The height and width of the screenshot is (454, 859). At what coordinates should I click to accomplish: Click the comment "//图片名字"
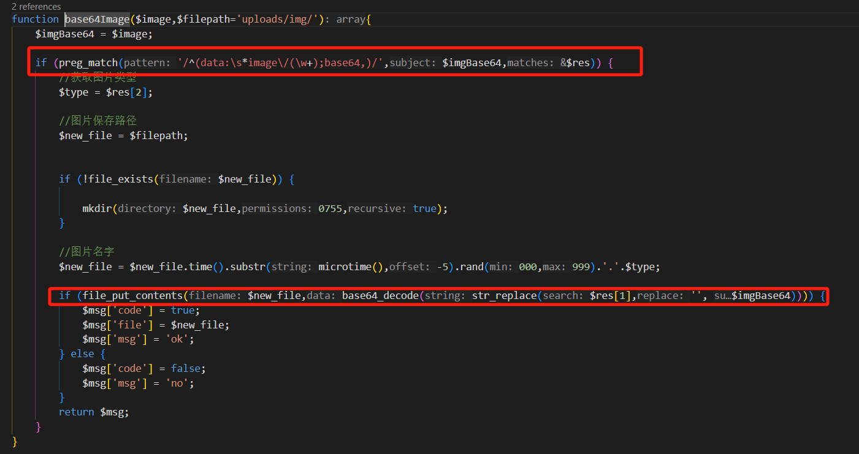click(x=86, y=252)
